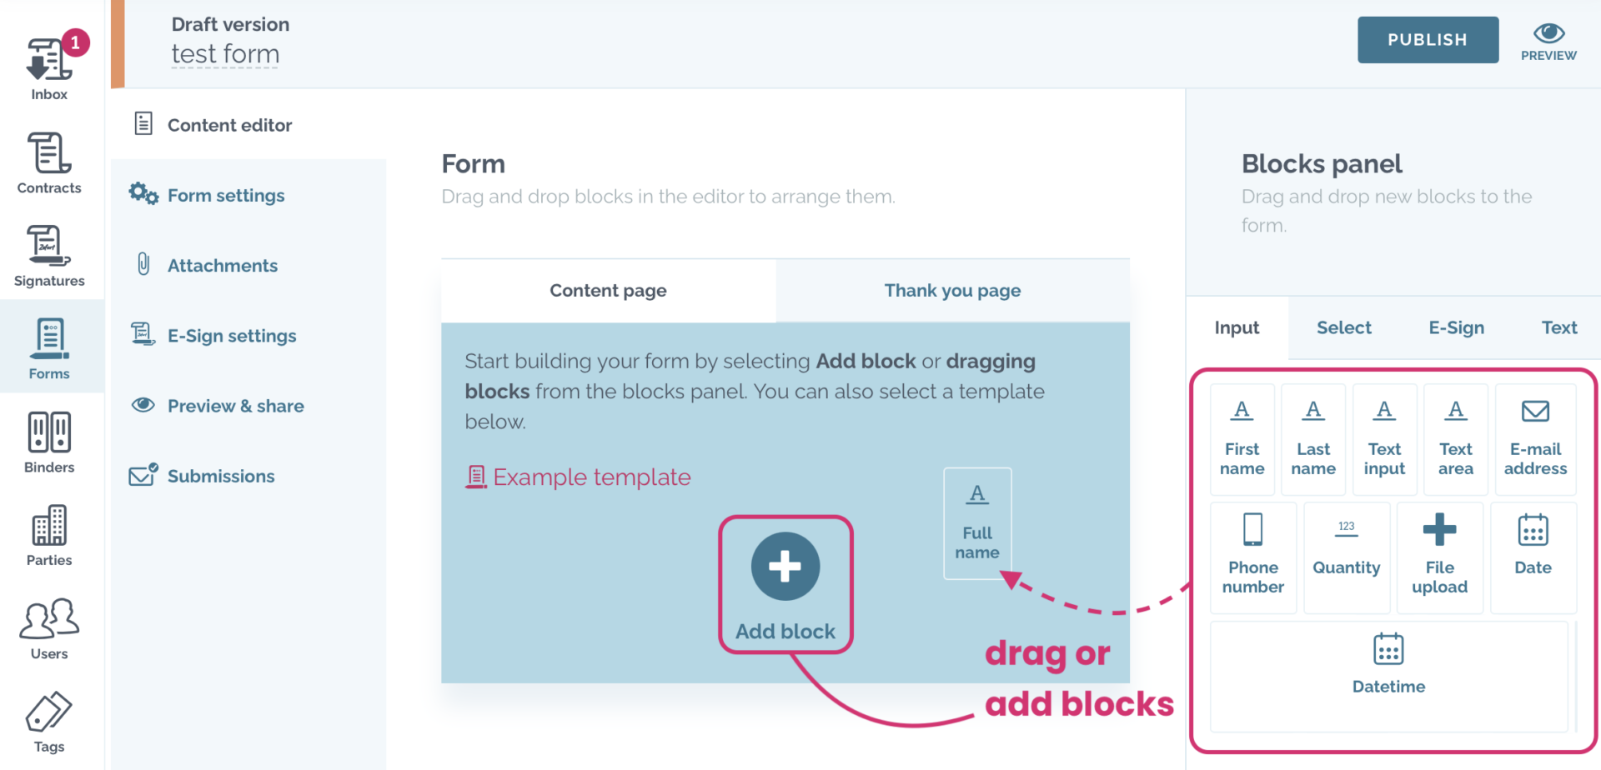
Task: Edit the form name 'test form'
Action: (x=225, y=55)
